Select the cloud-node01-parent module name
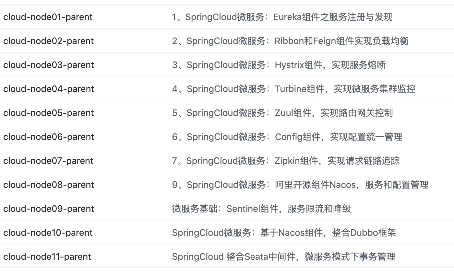This screenshot has height=274, width=454. (48, 17)
